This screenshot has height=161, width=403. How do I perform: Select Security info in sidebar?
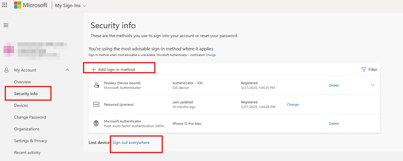[26, 94]
